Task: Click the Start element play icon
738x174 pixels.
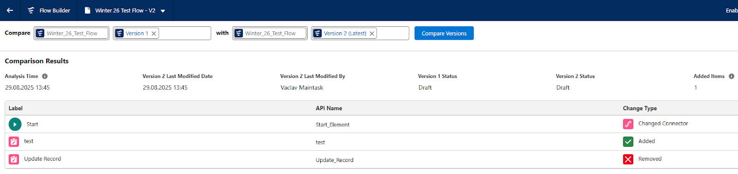Action: pyautogui.click(x=15, y=124)
